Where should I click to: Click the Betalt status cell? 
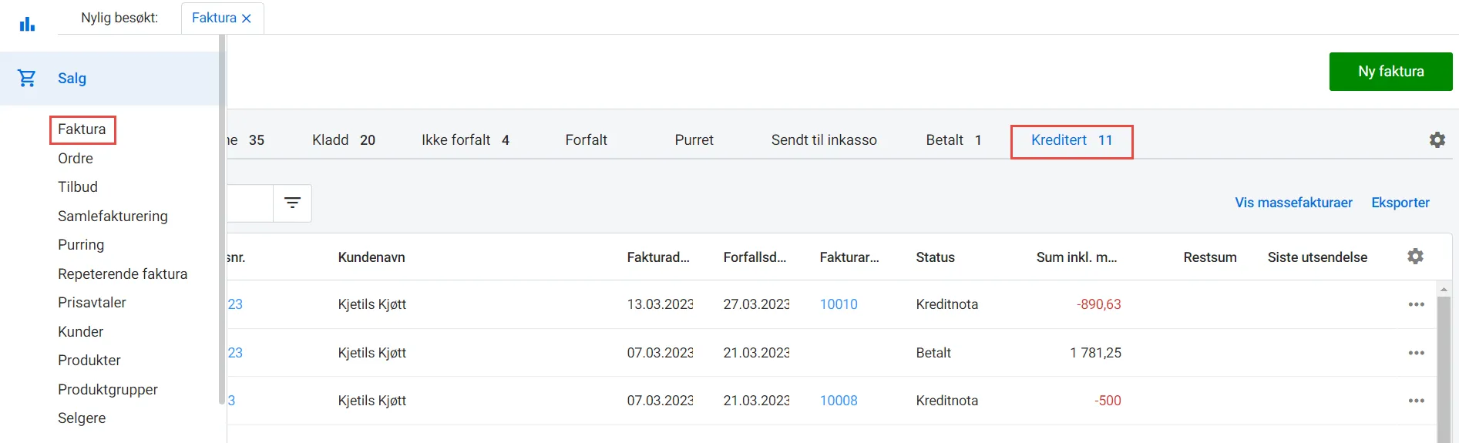click(x=933, y=353)
